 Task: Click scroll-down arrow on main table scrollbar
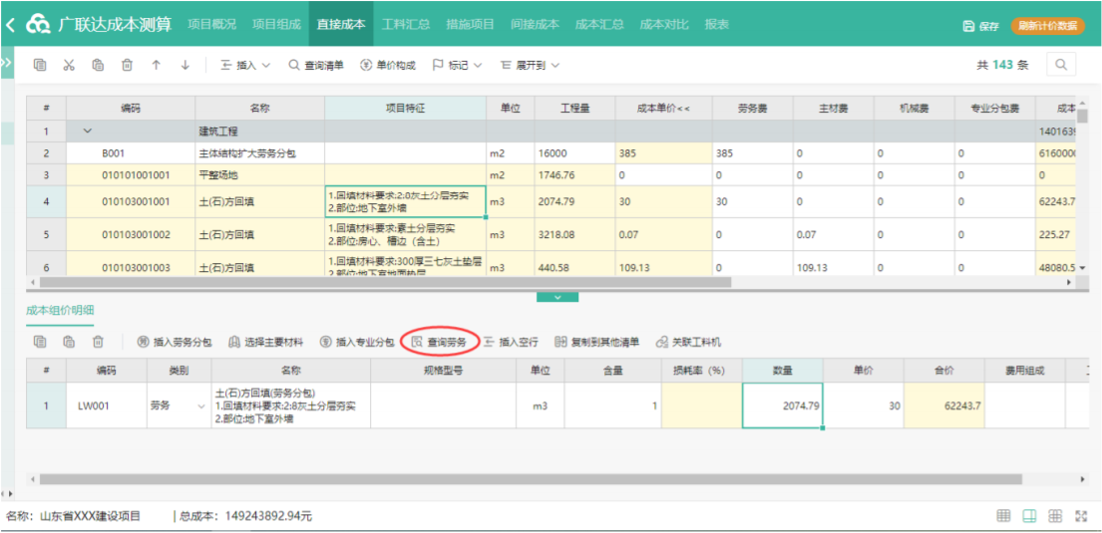(1082, 268)
